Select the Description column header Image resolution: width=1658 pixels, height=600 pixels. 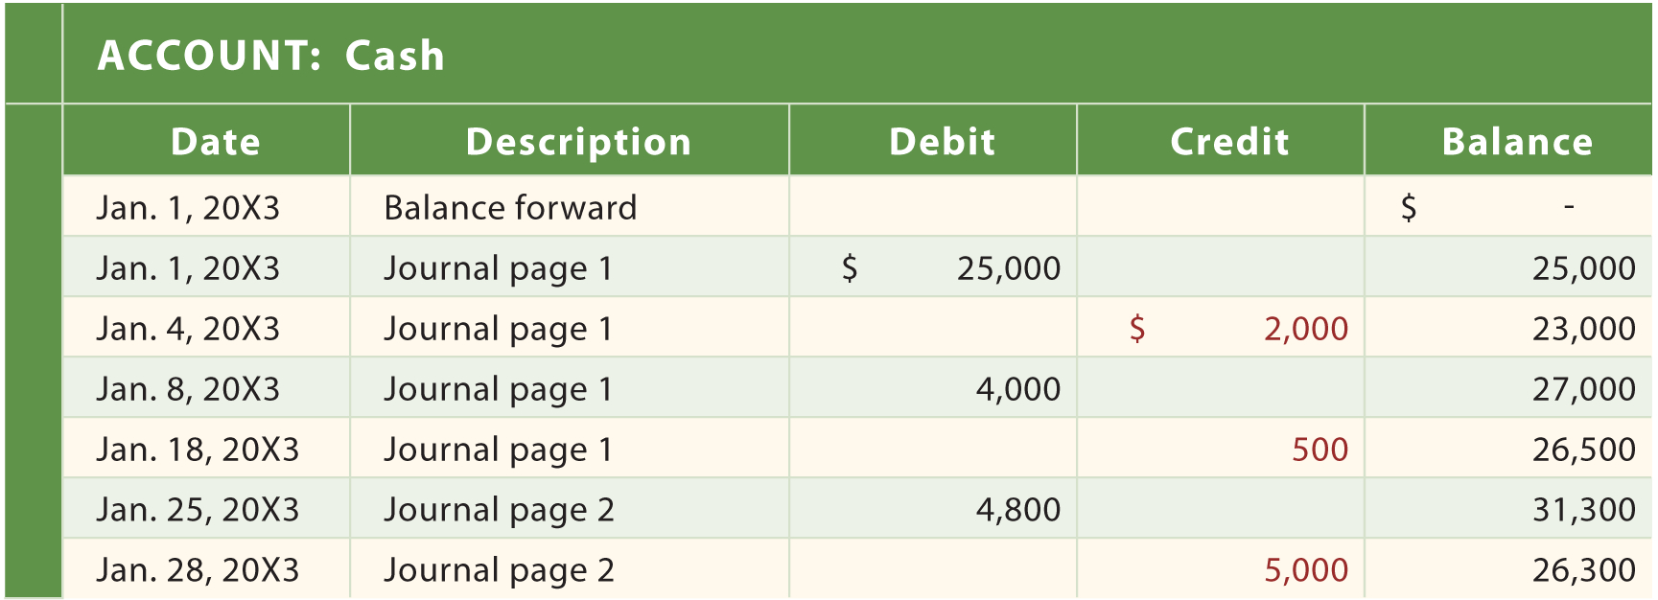[x=578, y=142]
